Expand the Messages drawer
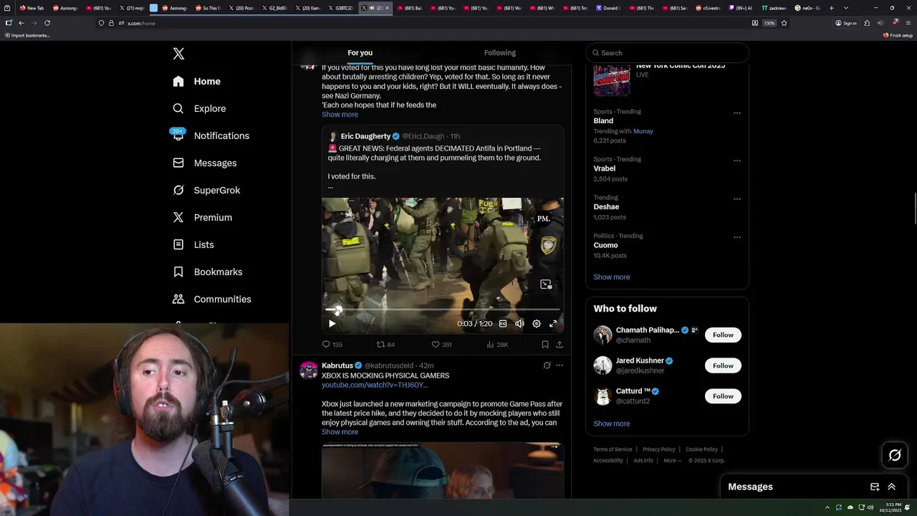 click(891, 487)
